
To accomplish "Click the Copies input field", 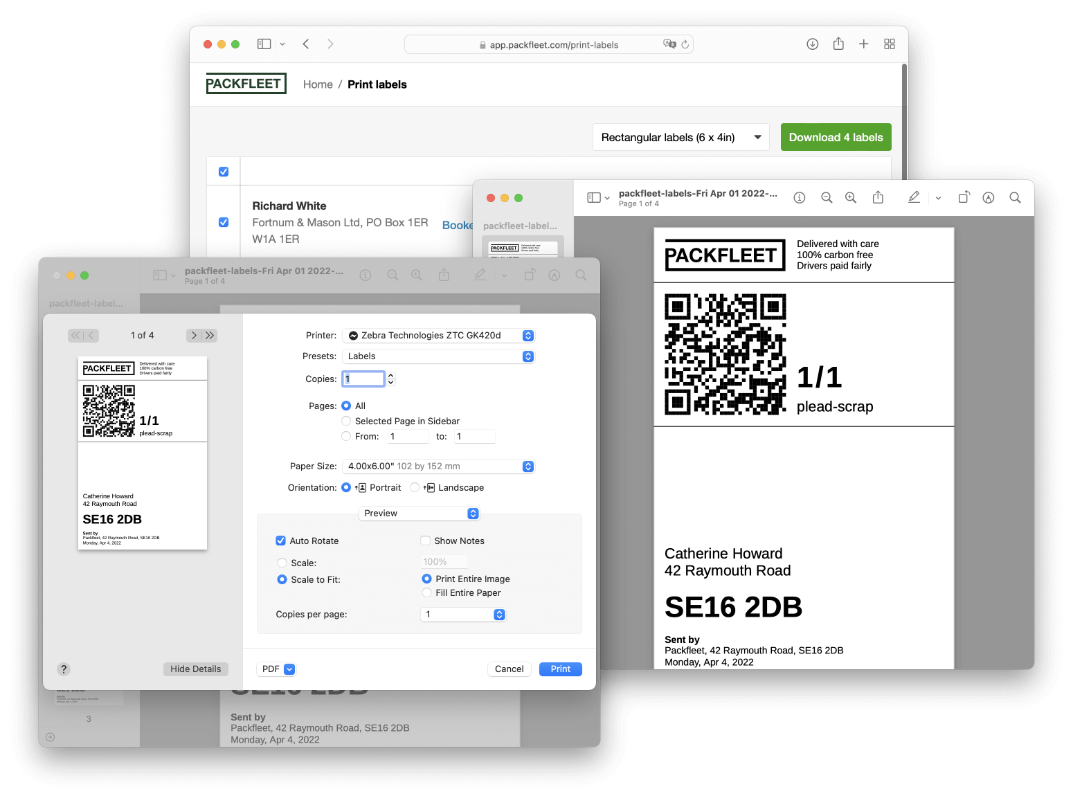I will (363, 379).
